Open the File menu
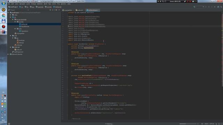The image size is (223, 125). [x=9, y=4]
